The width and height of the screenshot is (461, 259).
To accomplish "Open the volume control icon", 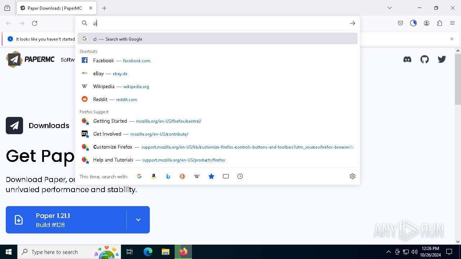I will click(414, 252).
